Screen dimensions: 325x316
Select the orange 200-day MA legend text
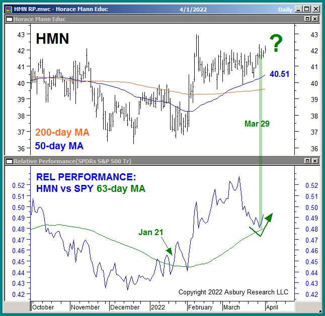point(62,133)
